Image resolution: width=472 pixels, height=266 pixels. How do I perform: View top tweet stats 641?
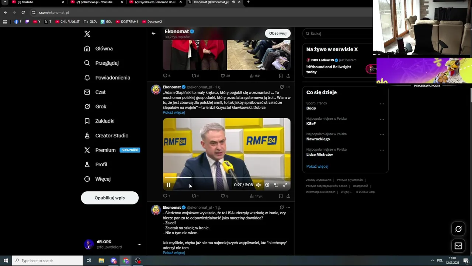pos(255,76)
